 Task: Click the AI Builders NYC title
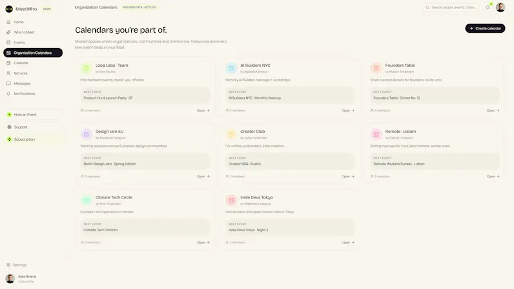[x=255, y=66]
